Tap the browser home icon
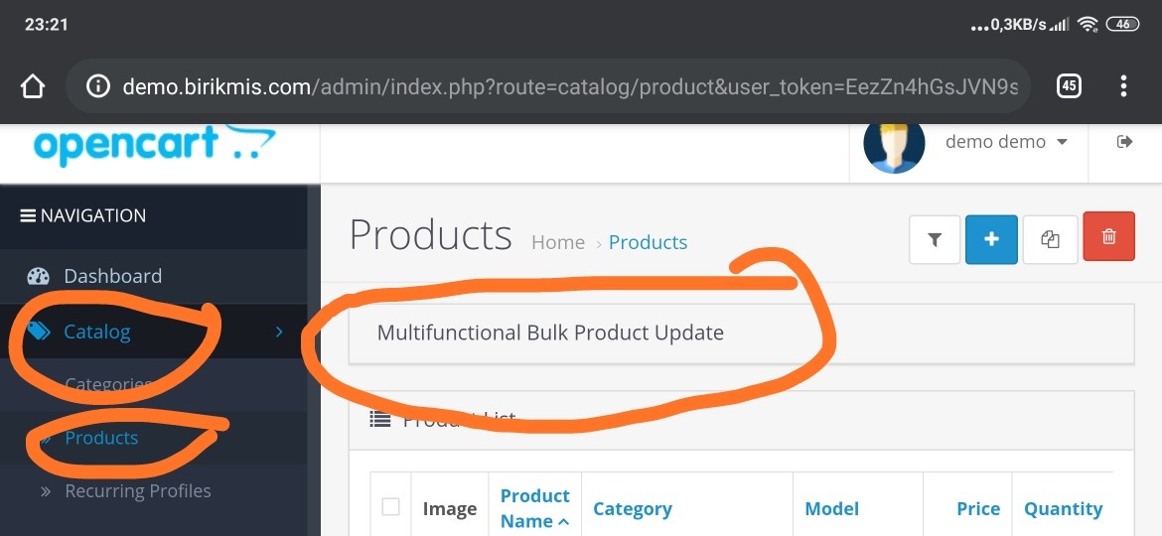This screenshot has width=1162, height=536. pyautogui.click(x=33, y=86)
